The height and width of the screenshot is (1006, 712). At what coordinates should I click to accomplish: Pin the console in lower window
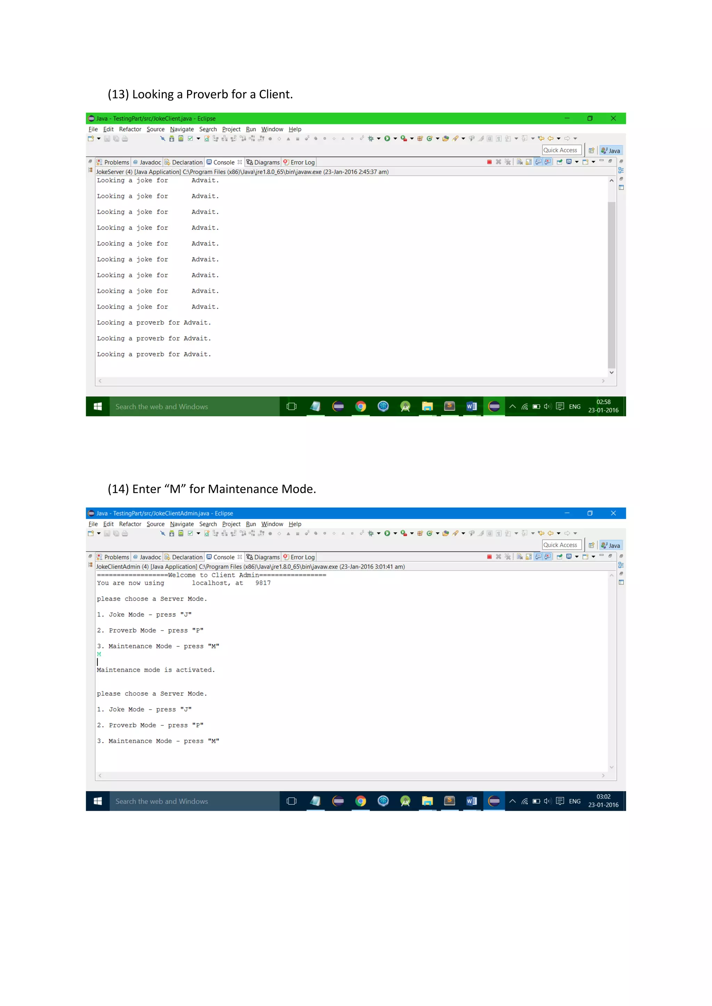coord(559,557)
